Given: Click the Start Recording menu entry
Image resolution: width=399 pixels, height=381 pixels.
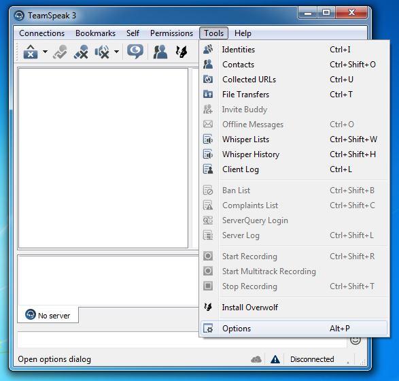Looking at the screenshot, I should point(294,256).
